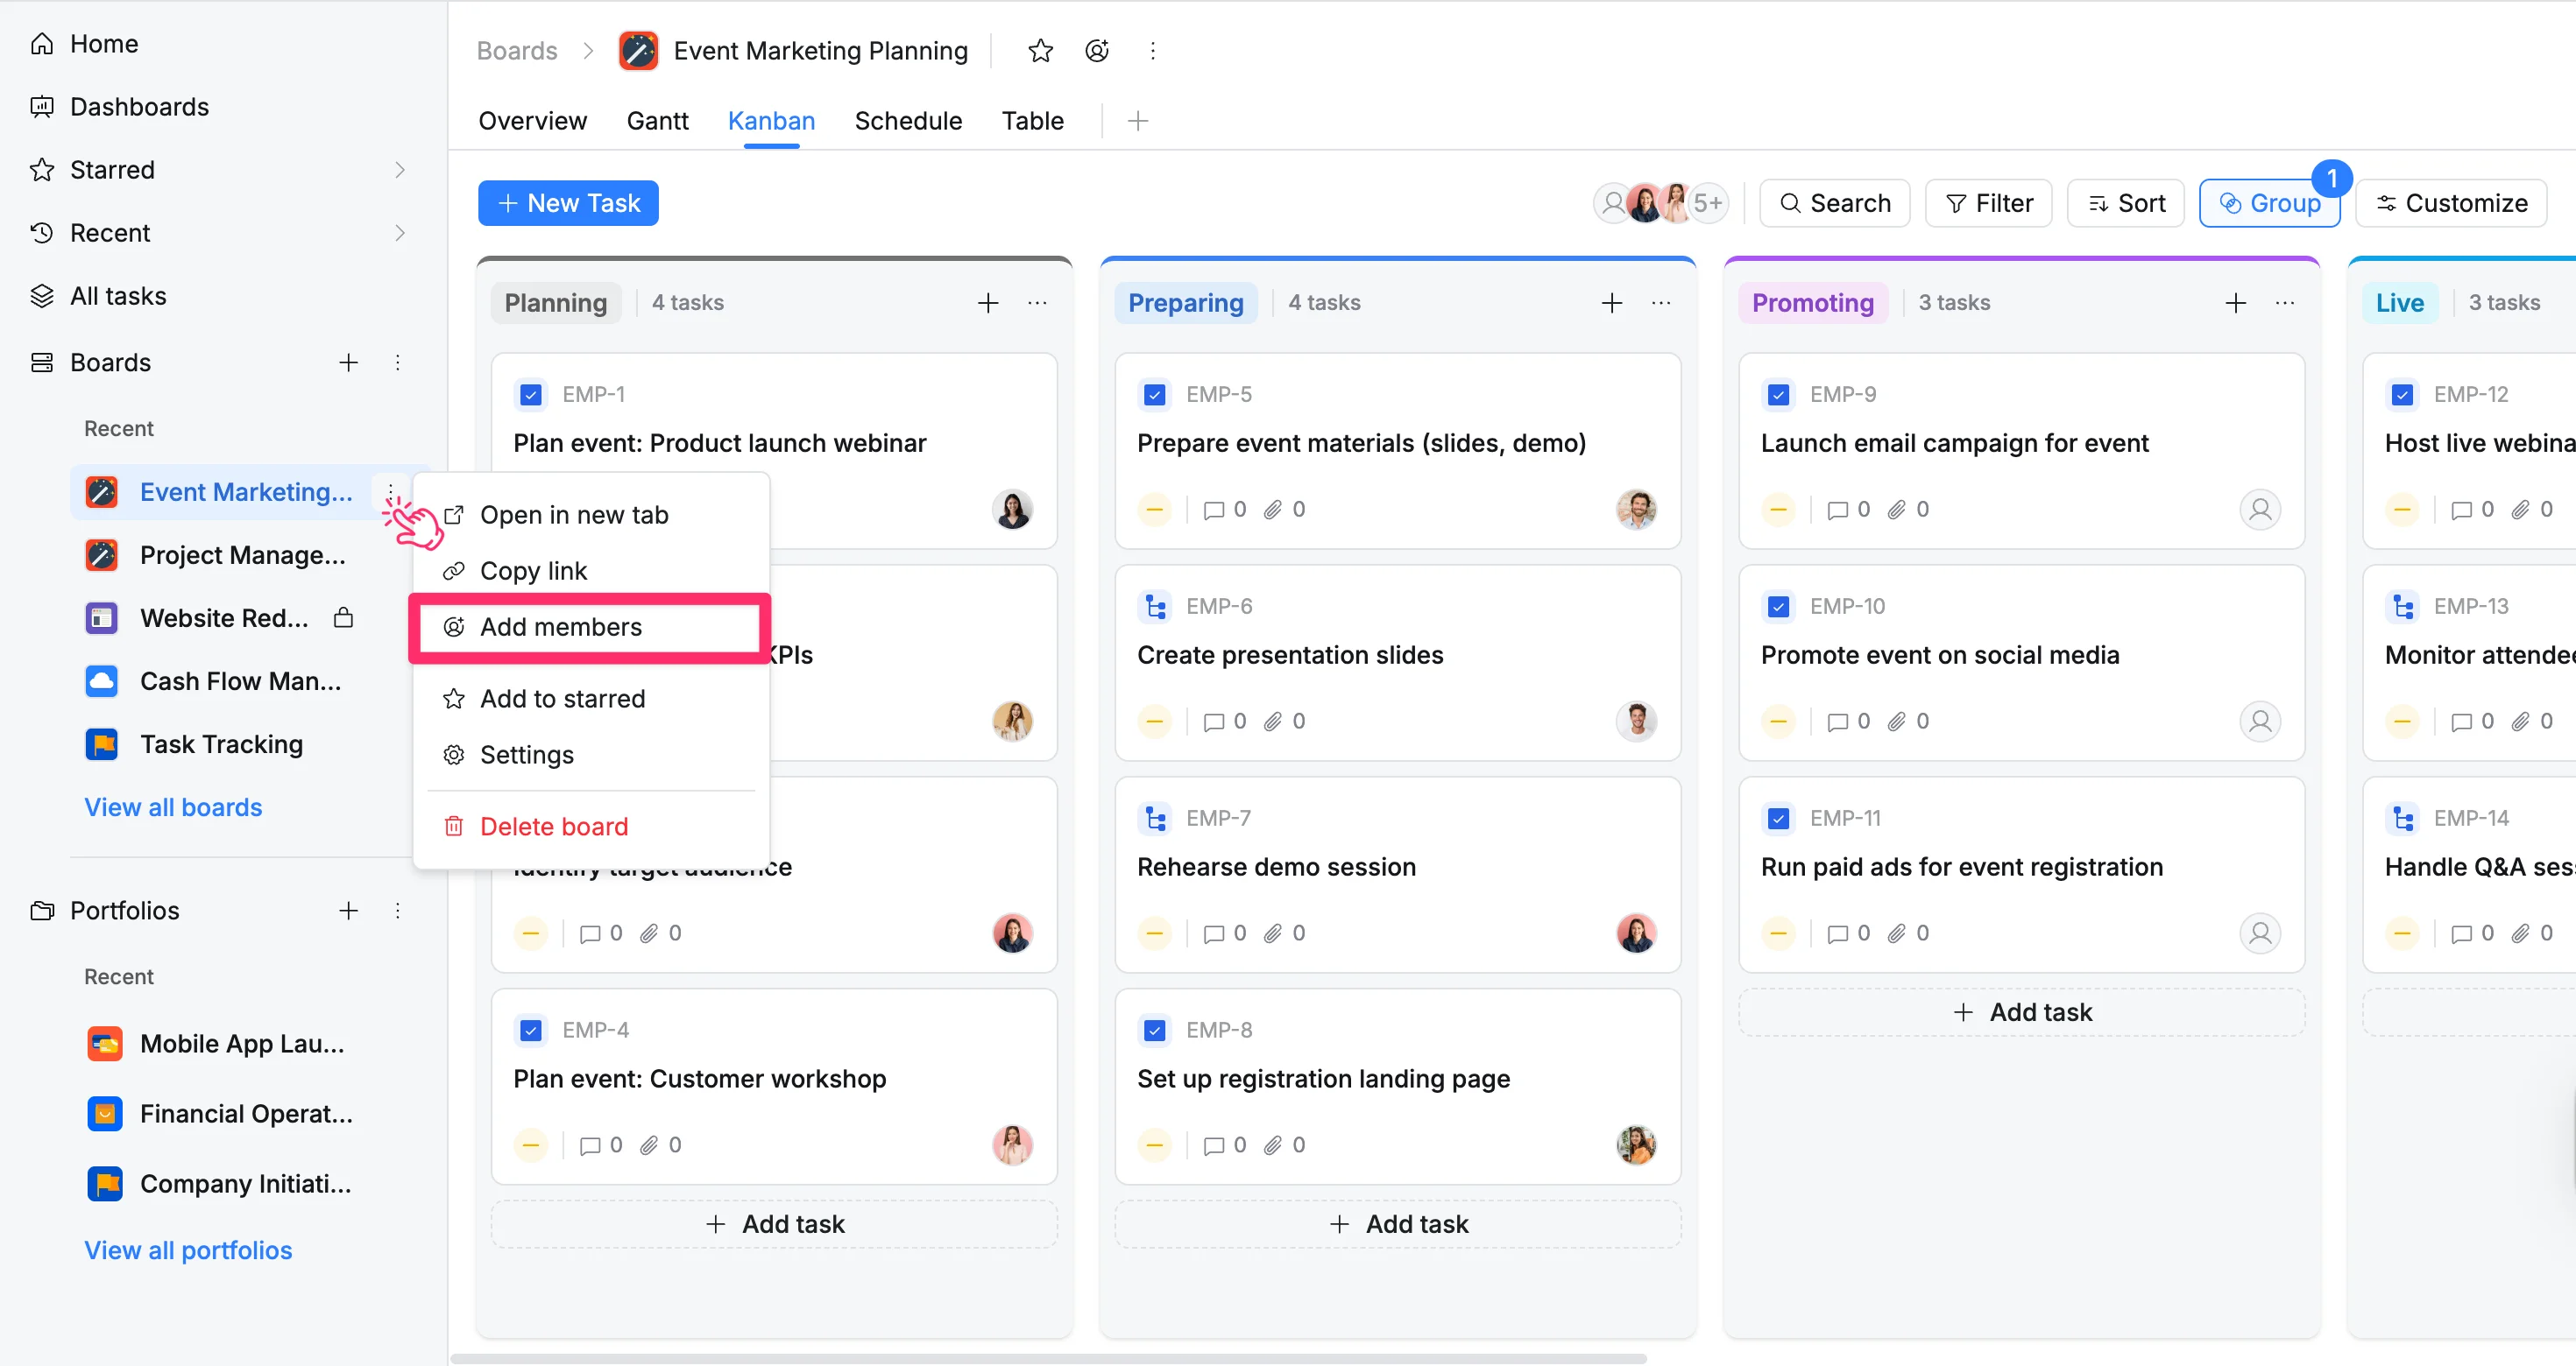Add task to Planning column with plus icon

point(988,303)
